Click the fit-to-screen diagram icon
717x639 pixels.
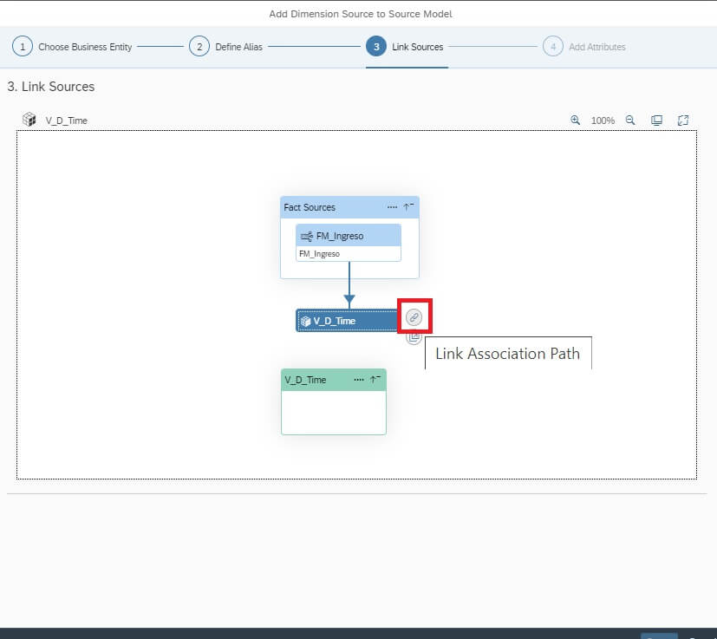coord(656,121)
